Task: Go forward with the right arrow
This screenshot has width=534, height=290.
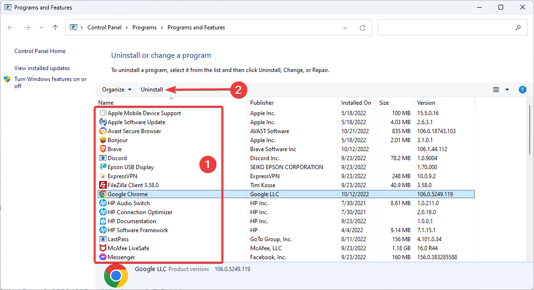Action: 27,27
